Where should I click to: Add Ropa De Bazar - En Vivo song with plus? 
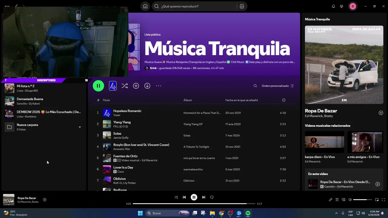pyautogui.click(x=378, y=184)
